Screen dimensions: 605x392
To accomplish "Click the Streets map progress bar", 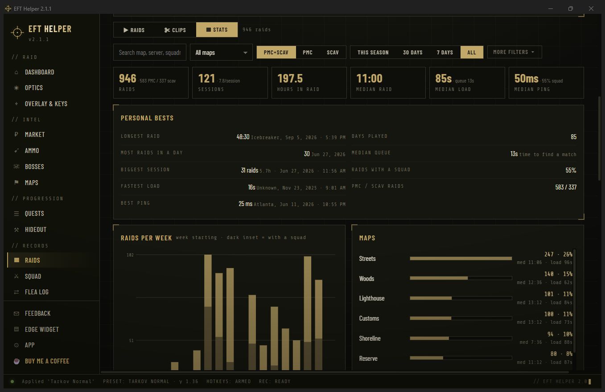I will 461,258.
